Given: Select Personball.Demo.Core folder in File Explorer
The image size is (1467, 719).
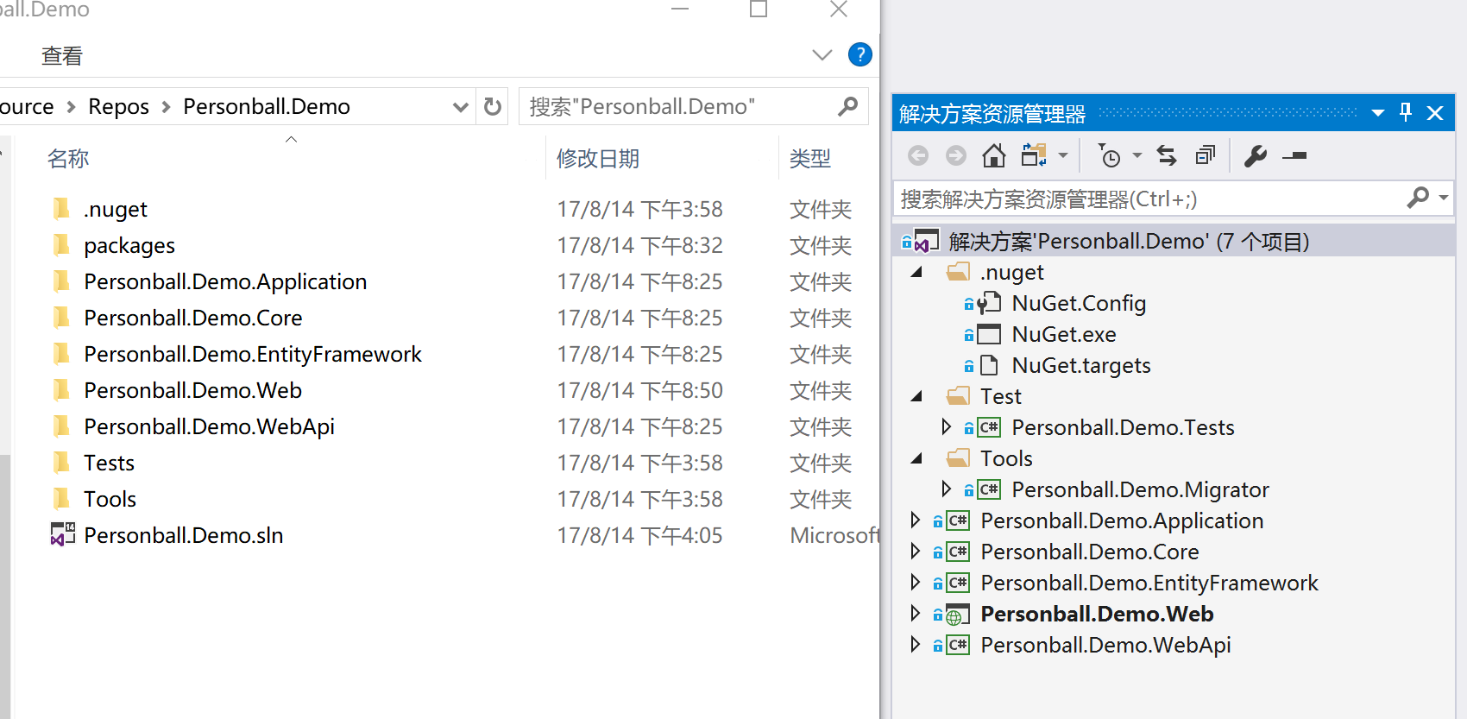Looking at the screenshot, I should tap(192, 319).
